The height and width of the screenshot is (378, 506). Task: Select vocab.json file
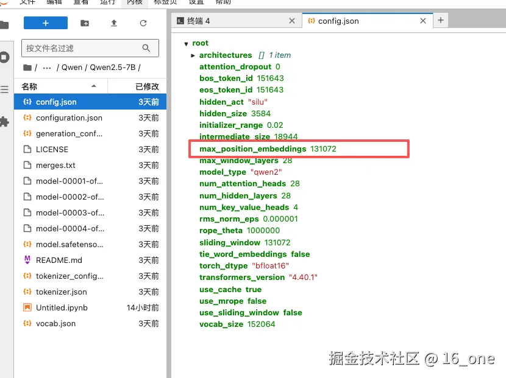[x=90, y=323]
